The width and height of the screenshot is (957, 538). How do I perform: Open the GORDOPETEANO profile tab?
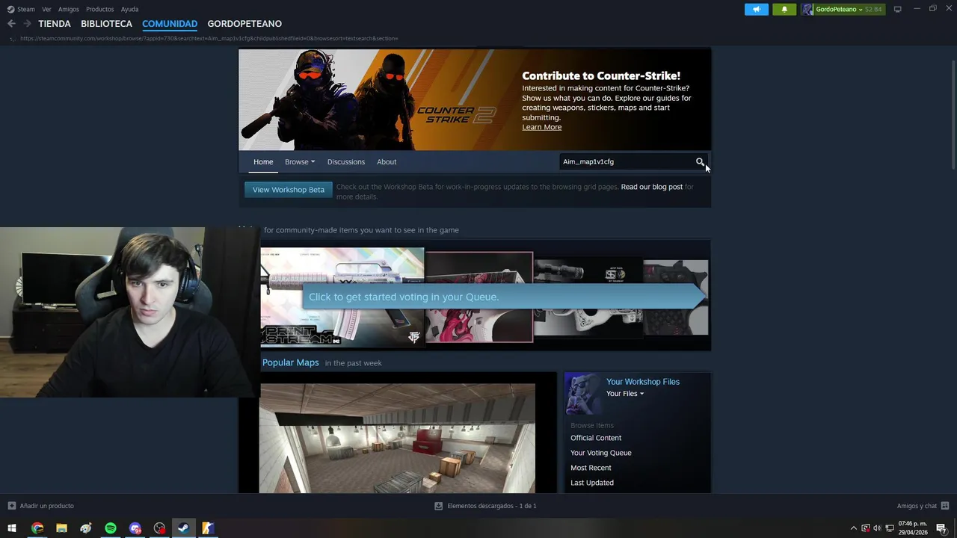(244, 24)
